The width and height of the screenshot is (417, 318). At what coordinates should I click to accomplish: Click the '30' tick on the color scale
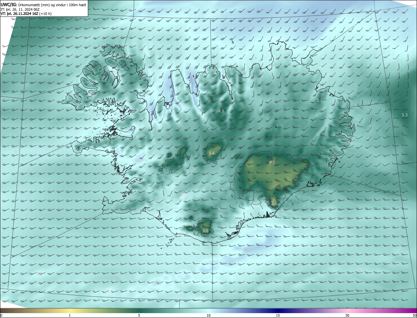347,315
